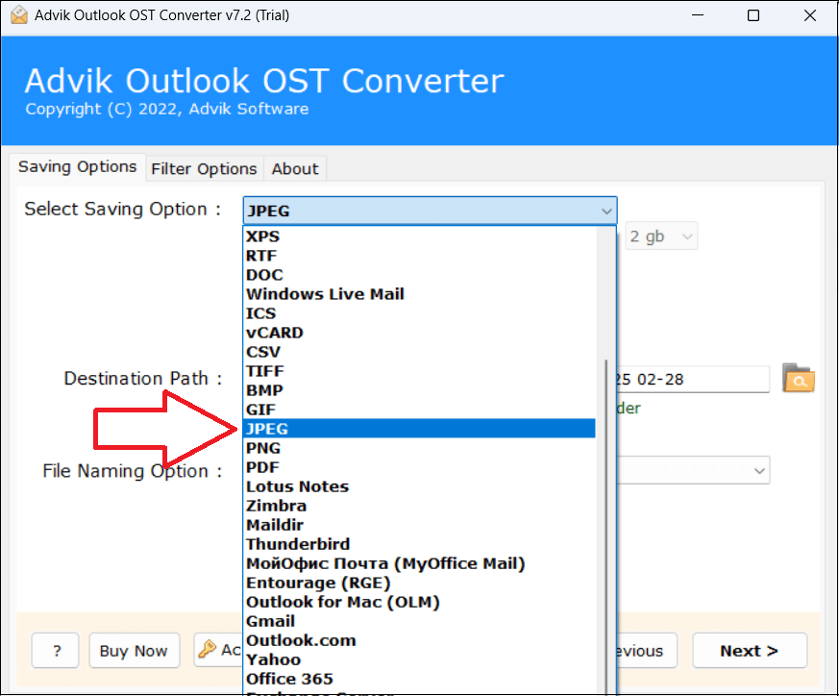Click the Advik app icon in title bar

coord(18,15)
